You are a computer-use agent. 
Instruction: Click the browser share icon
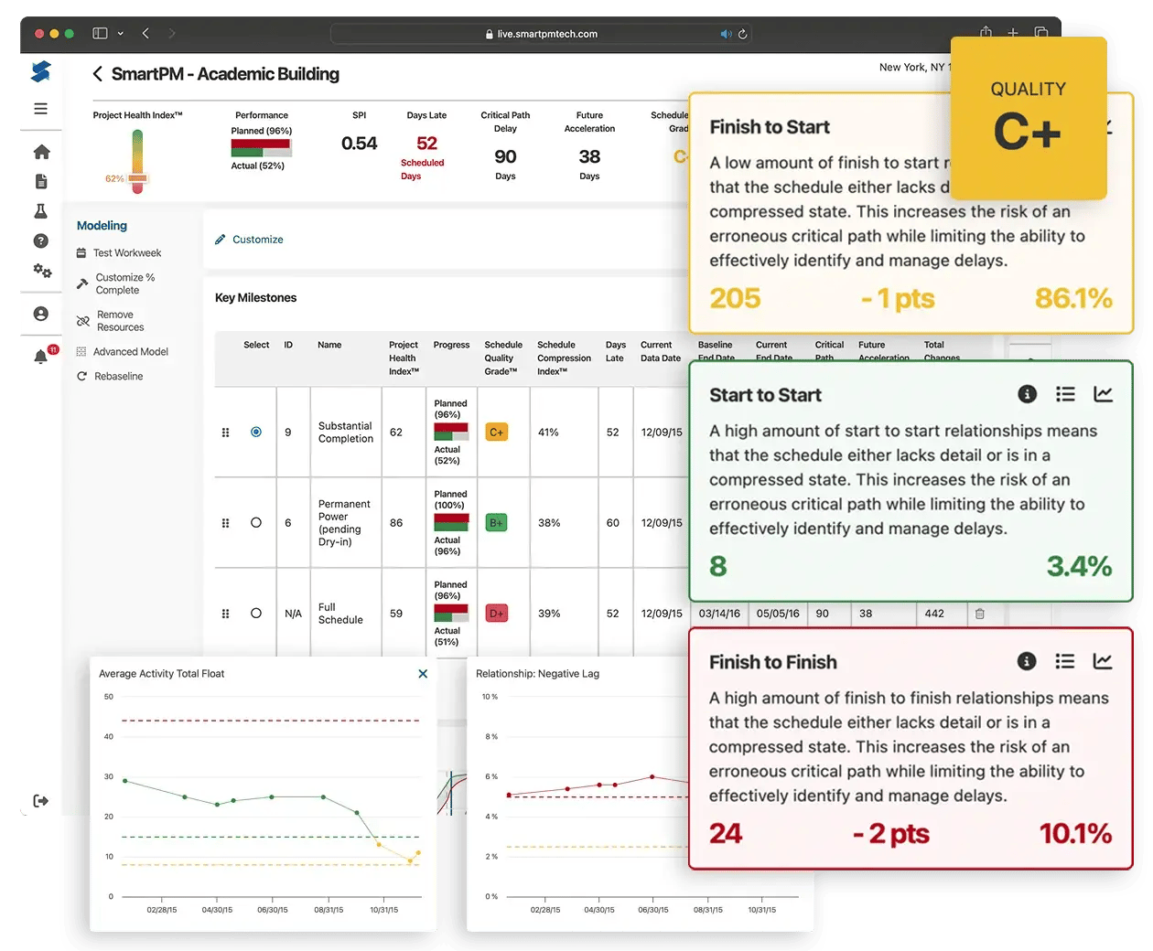[x=986, y=33]
